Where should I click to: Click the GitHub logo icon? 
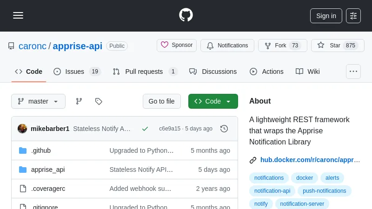tap(186, 15)
